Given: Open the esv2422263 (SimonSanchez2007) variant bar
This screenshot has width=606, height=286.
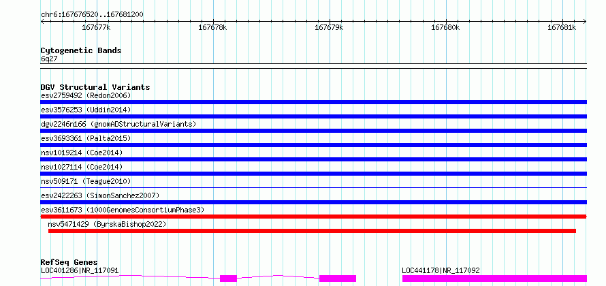Looking at the screenshot, I should 313,202.
